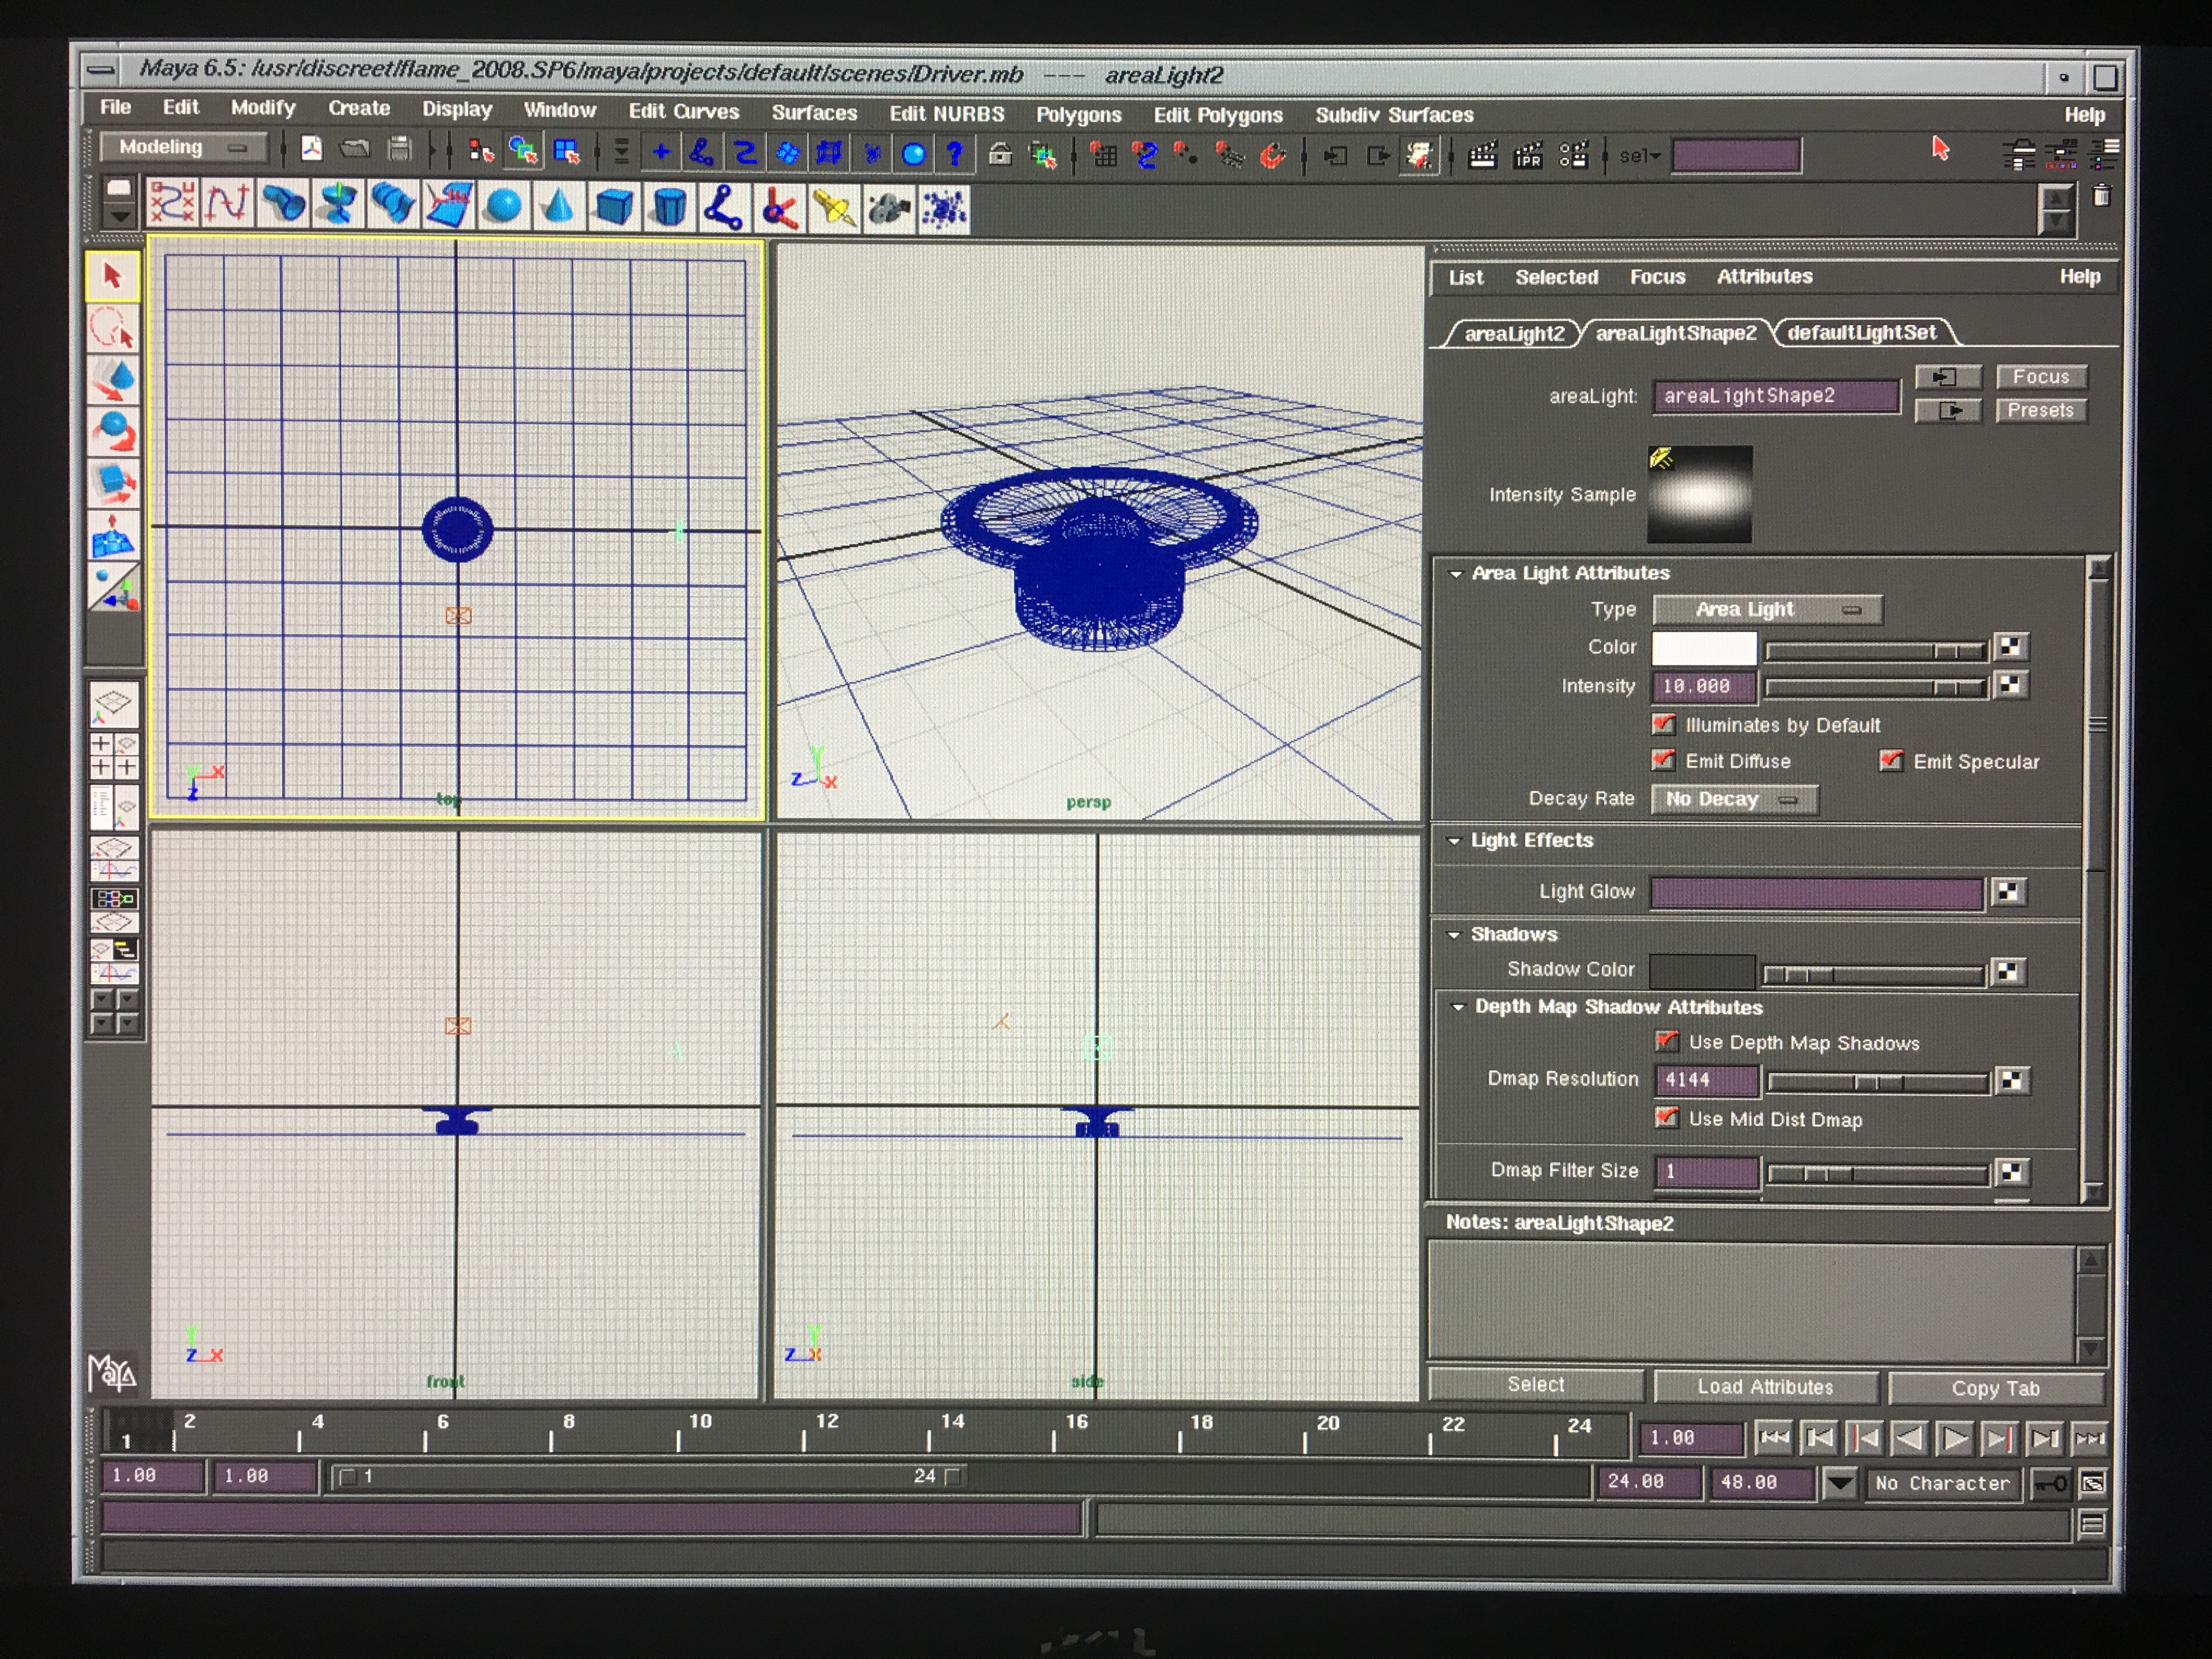Click the Render current frame clapboard icon

pyautogui.click(x=1482, y=155)
